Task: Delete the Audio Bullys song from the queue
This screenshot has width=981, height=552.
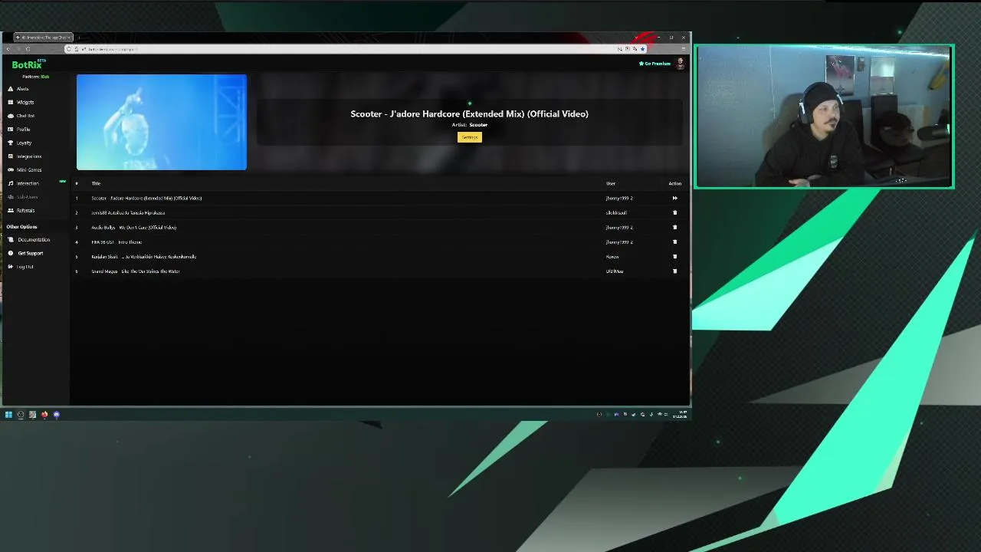Action: pos(675,227)
